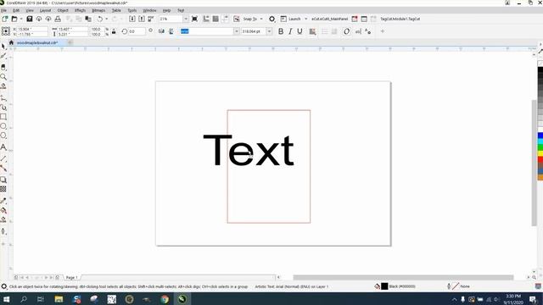543x305 pixels.
Task: Select the Pick tool in toolbox
Action: [3, 46]
